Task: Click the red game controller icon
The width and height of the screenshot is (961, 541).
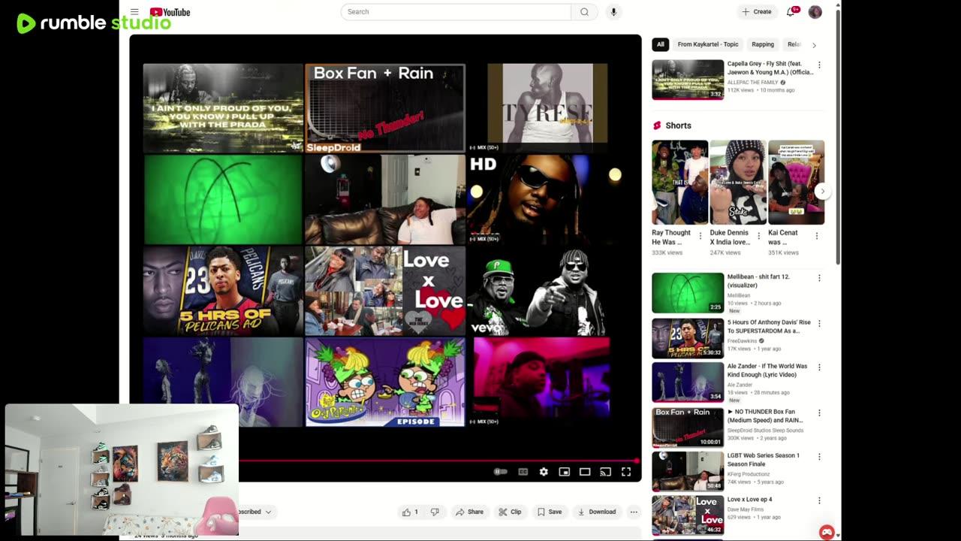Action: [x=827, y=532]
